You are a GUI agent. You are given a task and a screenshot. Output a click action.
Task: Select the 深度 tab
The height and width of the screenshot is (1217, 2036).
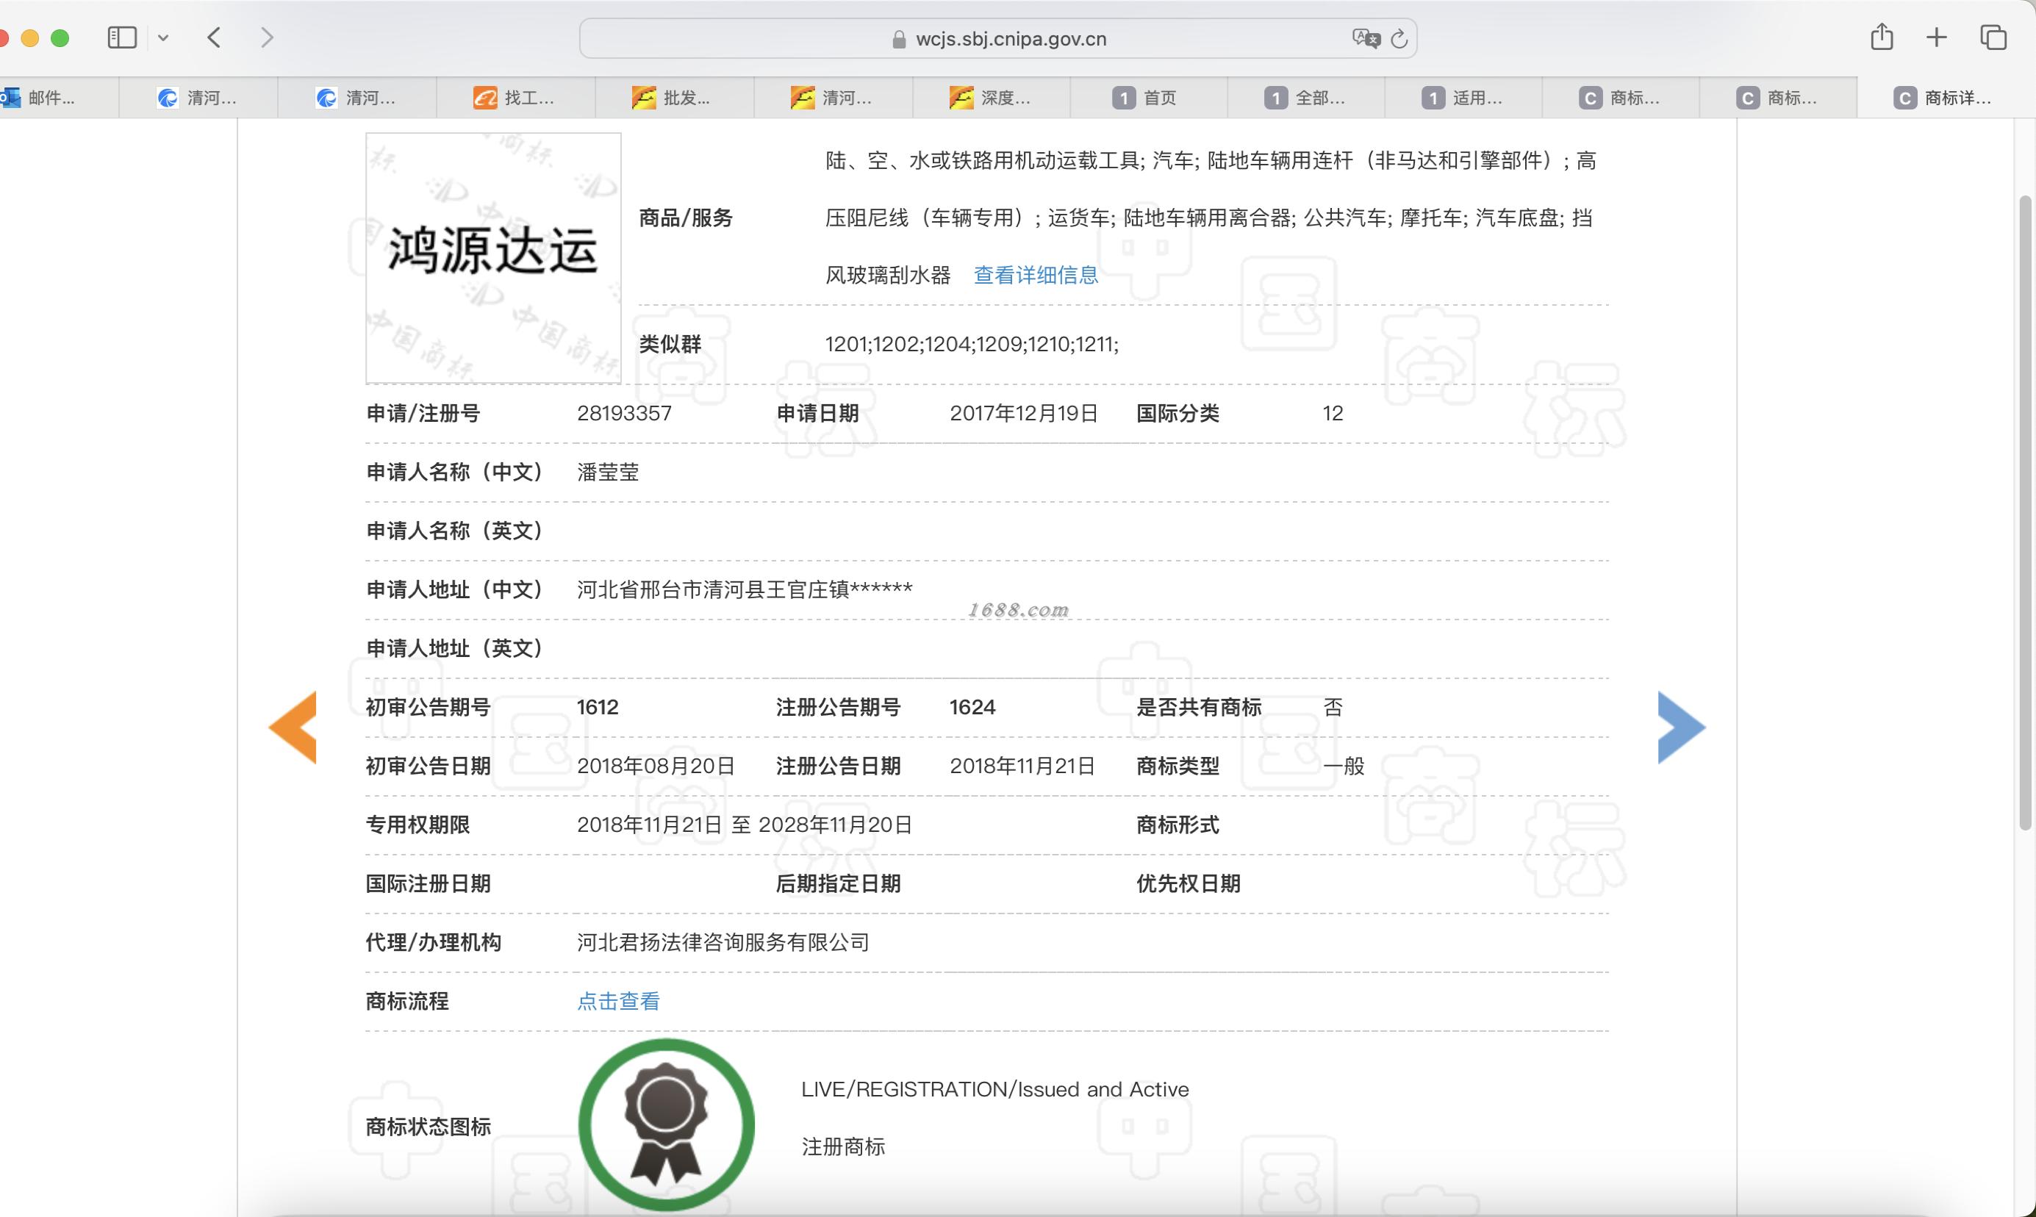[x=991, y=98]
